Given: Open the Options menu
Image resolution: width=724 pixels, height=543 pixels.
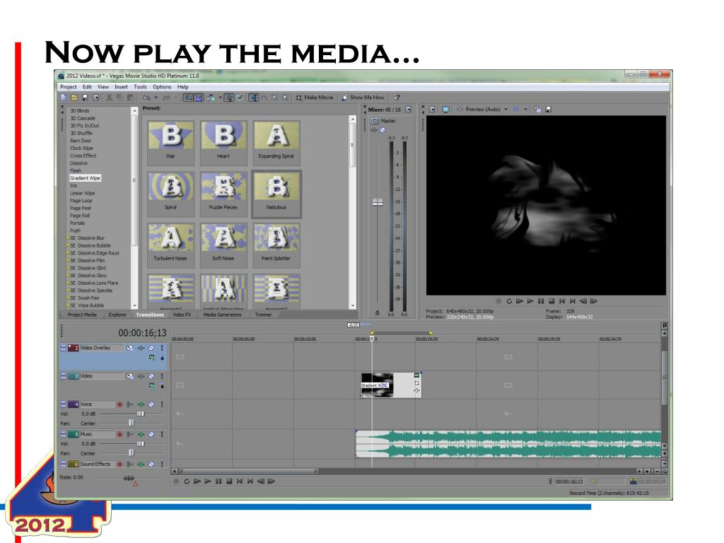Looking at the screenshot, I should (x=162, y=87).
